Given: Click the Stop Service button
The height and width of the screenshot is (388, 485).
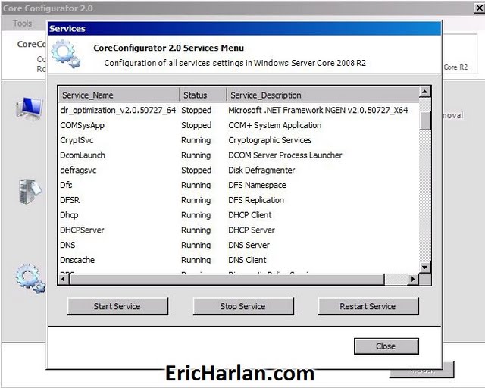Looking at the screenshot, I should [x=243, y=306].
